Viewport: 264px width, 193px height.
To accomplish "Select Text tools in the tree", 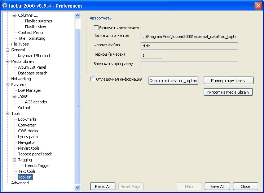I will point(27,171).
